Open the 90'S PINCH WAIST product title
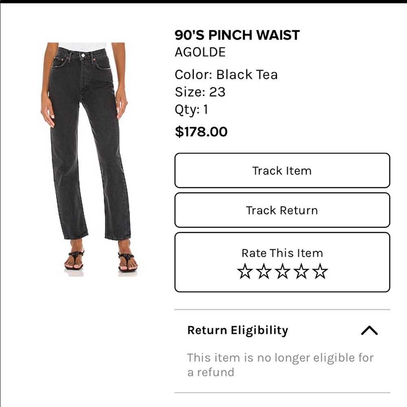This screenshot has width=407, height=407. (237, 35)
